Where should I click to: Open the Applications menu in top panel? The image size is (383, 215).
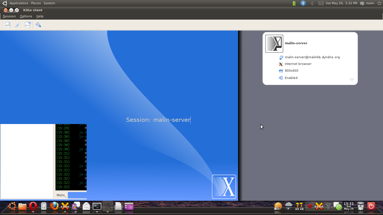pyautogui.click(x=19, y=3)
